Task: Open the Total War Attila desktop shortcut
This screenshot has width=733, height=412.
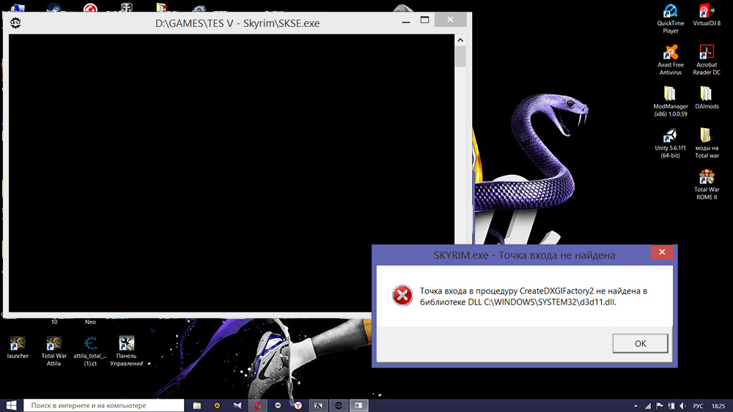Action: pos(54,343)
